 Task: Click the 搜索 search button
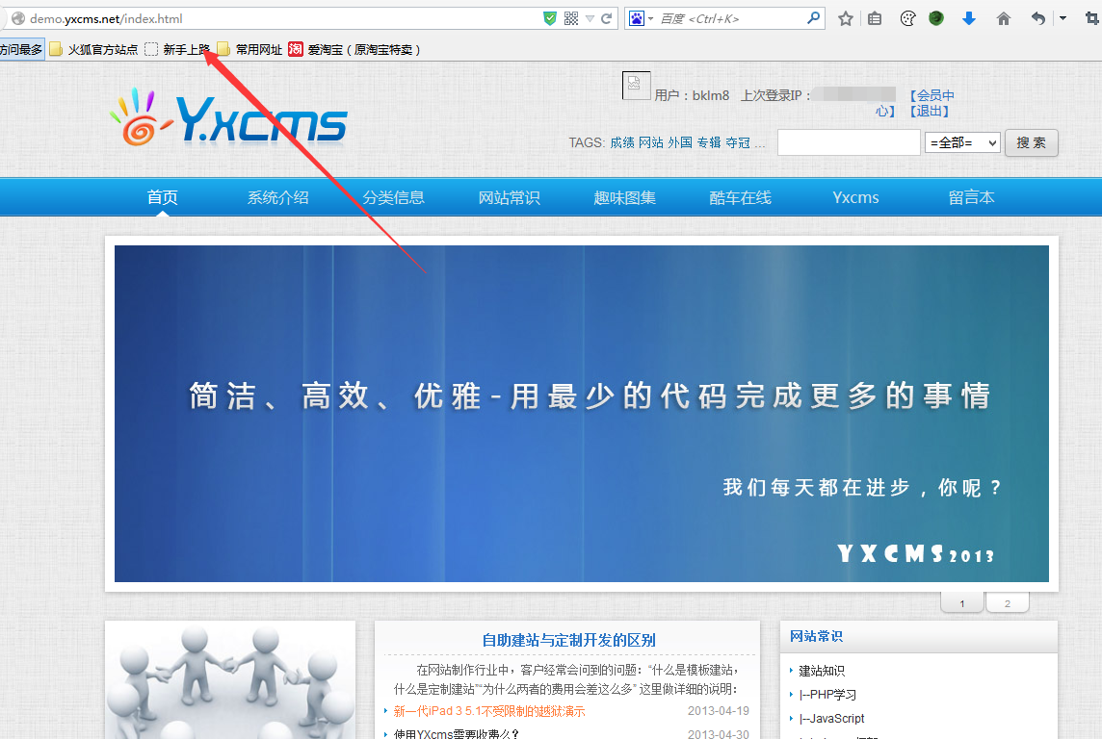[x=1031, y=142]
